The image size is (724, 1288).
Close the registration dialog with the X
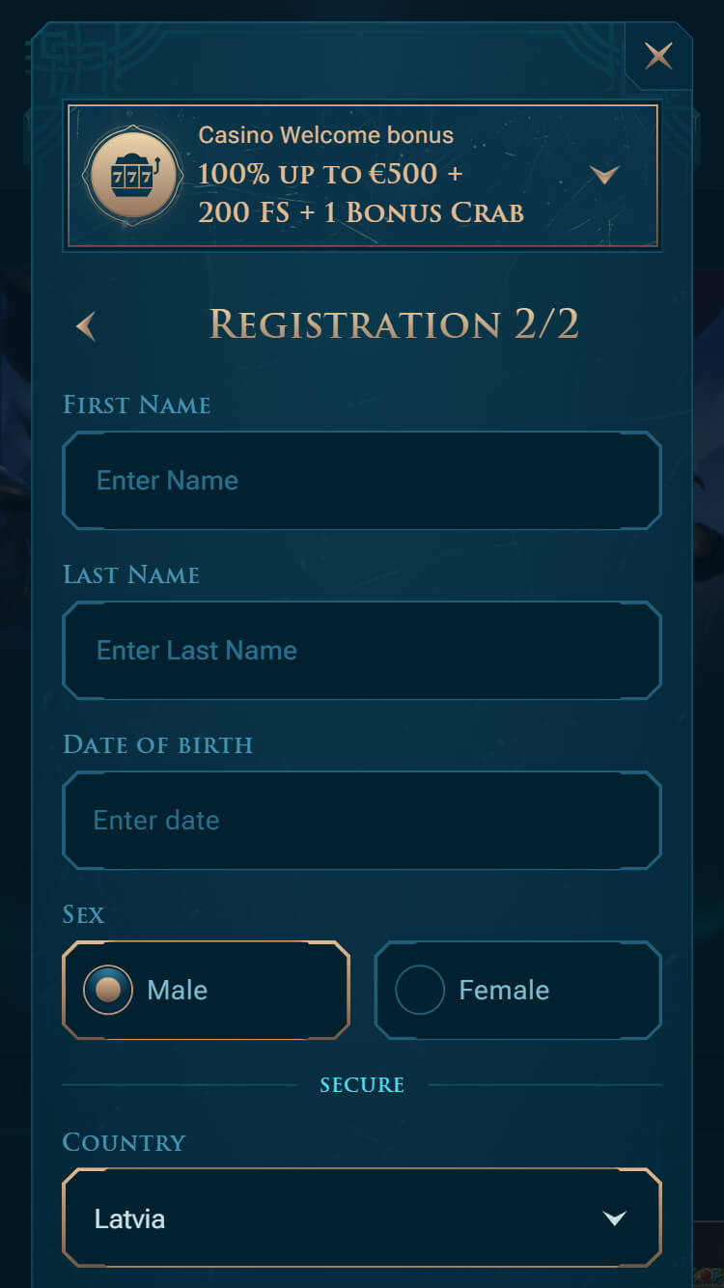pos(658,56)
